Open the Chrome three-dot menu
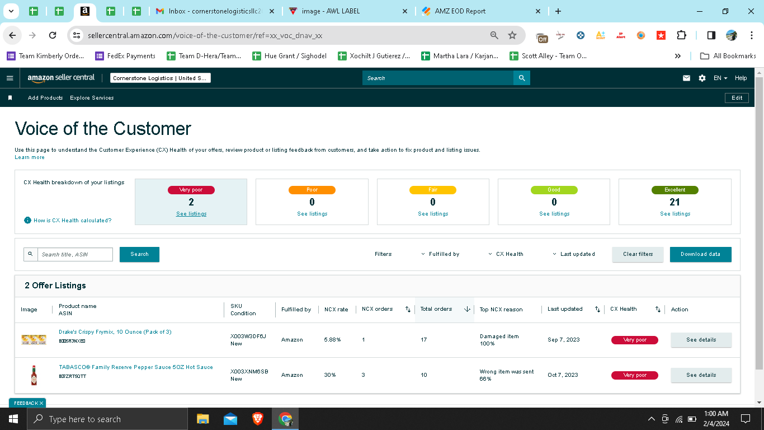Screen dimensions: 764x430 point(751,35)
